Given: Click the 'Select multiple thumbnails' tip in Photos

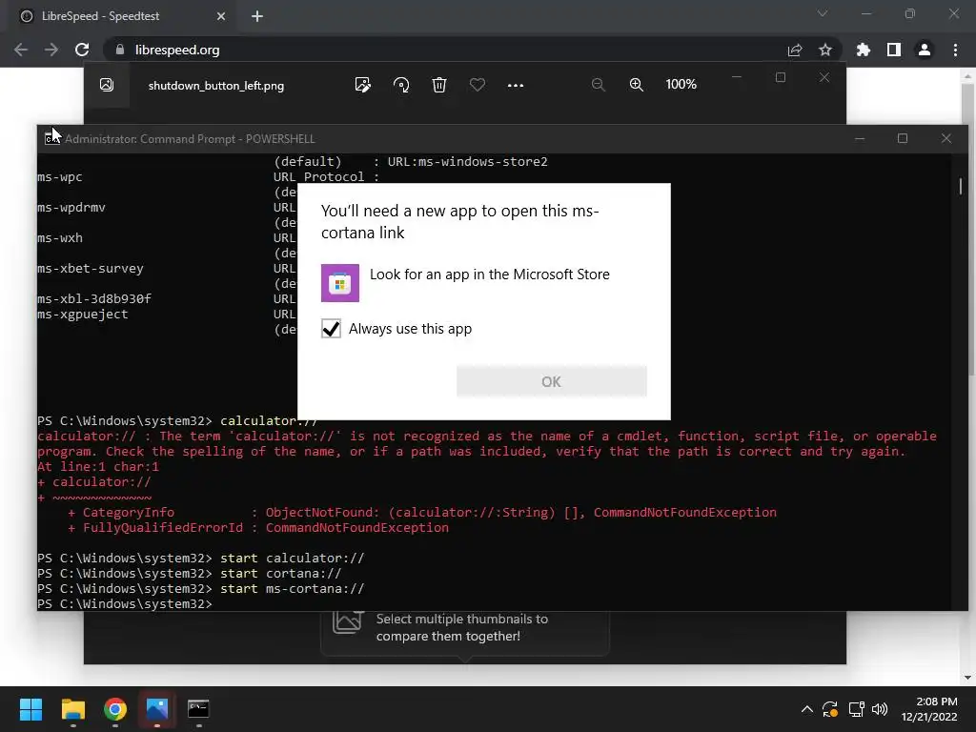Looking at the screenshot, I should pos(465,627).
